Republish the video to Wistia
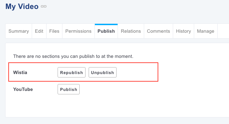Viewport: 229px width, 124px height. [x=72, y=72]
